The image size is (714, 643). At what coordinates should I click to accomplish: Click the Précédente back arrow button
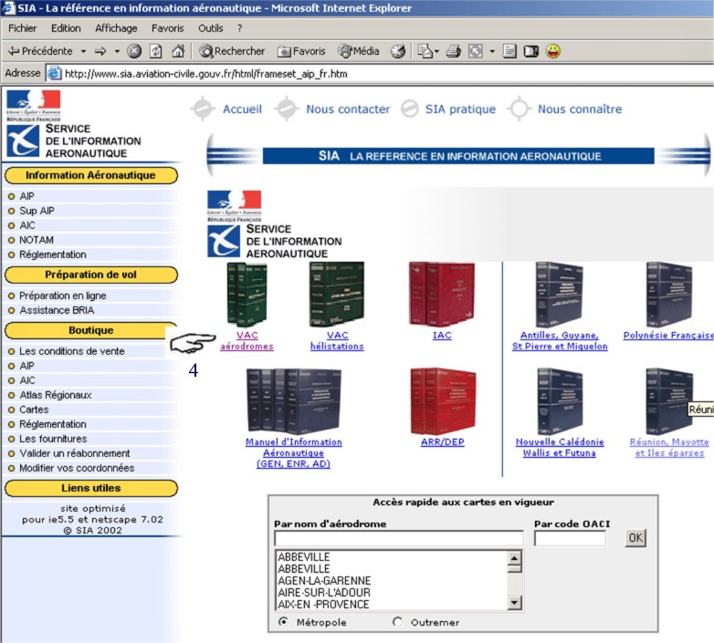pyautogui.click(x=40, y=51)
